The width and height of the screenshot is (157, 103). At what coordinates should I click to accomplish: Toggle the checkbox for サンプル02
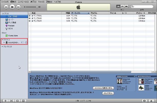click(x=33, y=18)
